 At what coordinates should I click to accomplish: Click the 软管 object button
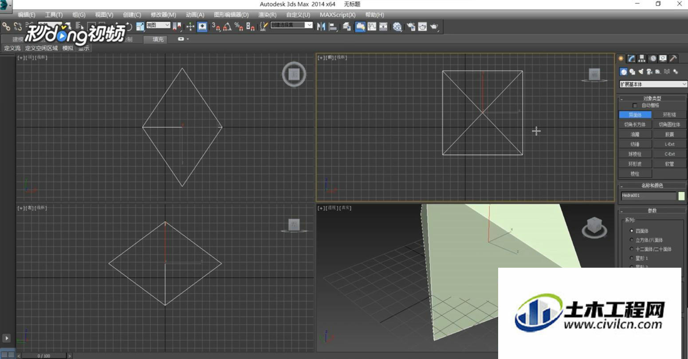pyautogui.click(x=669, y=164)
